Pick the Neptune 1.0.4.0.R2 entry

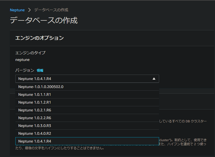87,133
